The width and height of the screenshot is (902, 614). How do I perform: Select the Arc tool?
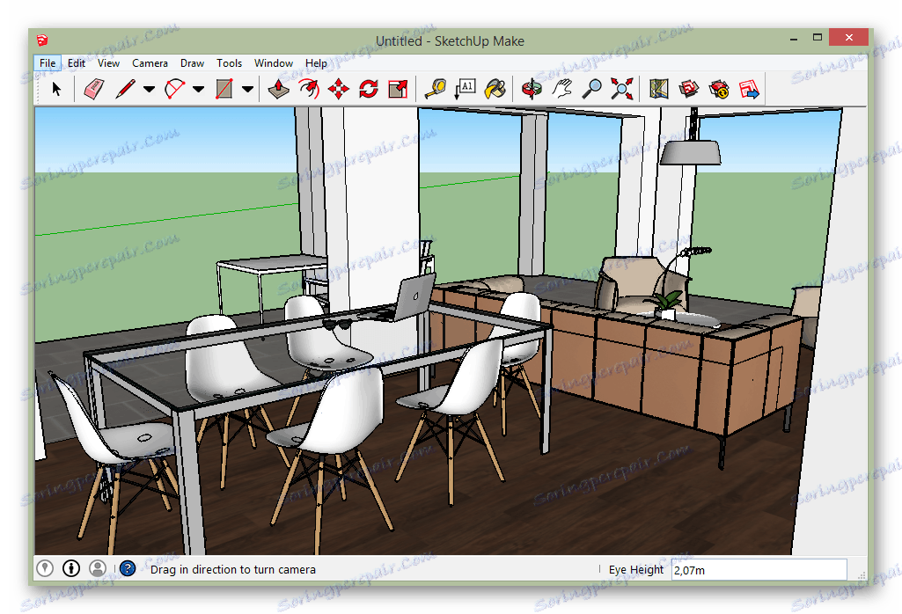(x=175, y=89)
